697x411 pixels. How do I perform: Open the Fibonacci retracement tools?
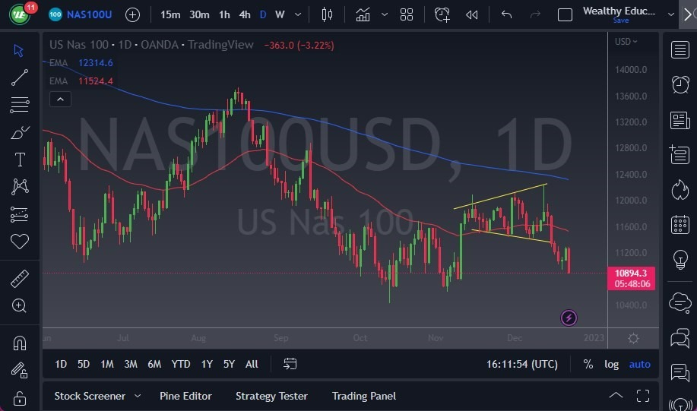pos(20,104)
